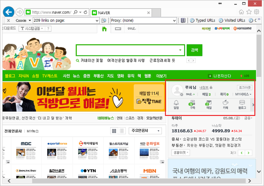Screen dimensions: 264x186
Task: Click the 로그아웃 button
Action: (x=245, y=88)
